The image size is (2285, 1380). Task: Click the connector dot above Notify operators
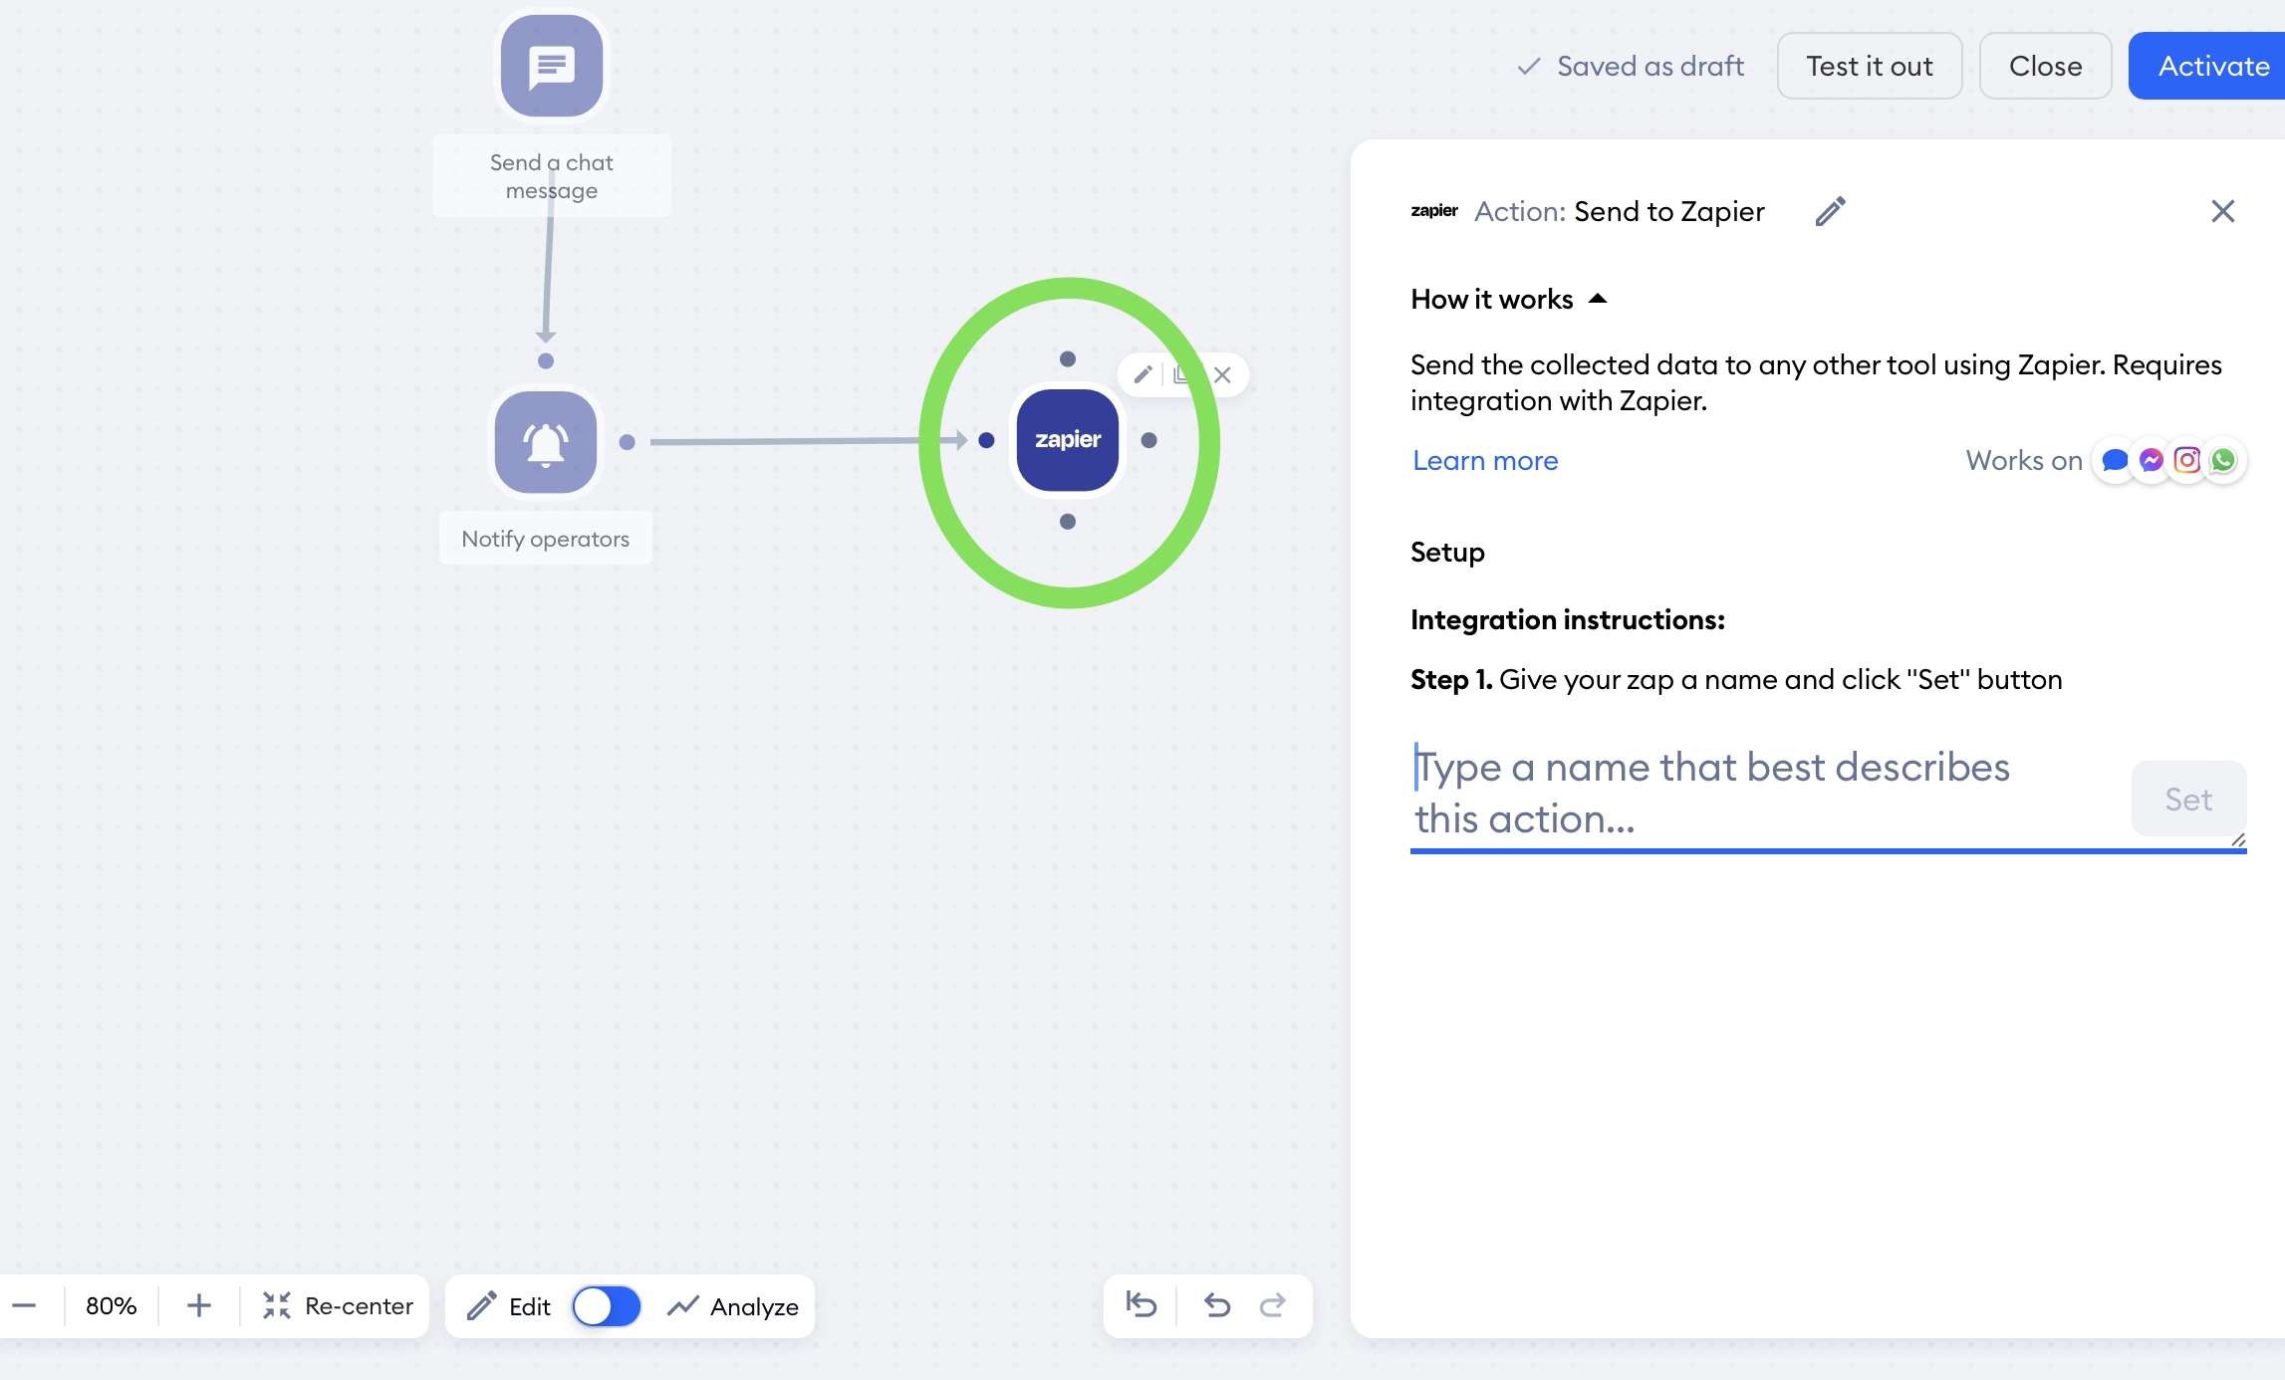click(x=546, y=361)
